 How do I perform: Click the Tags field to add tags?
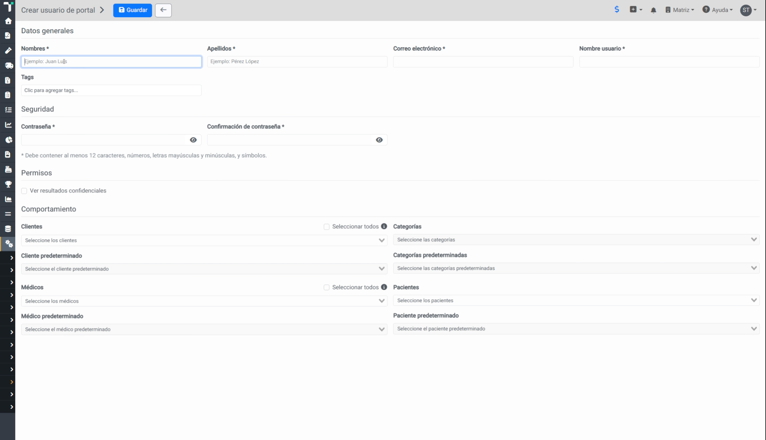click(111, 90)
